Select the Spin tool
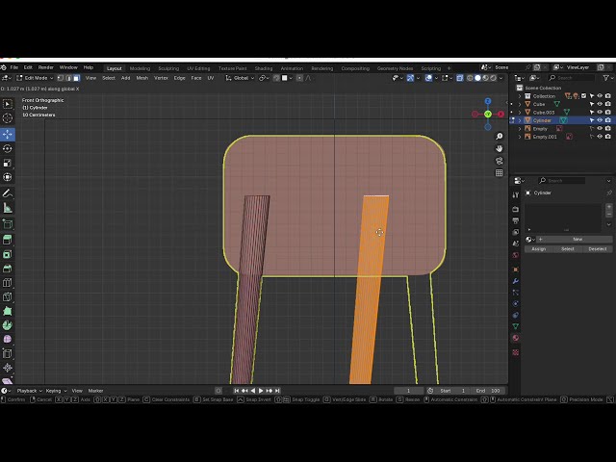This screenshot has width=616, height=462. point(8,325)
